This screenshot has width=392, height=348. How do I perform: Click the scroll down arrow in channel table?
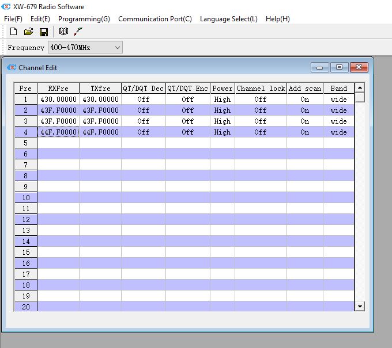coord(360,307)
